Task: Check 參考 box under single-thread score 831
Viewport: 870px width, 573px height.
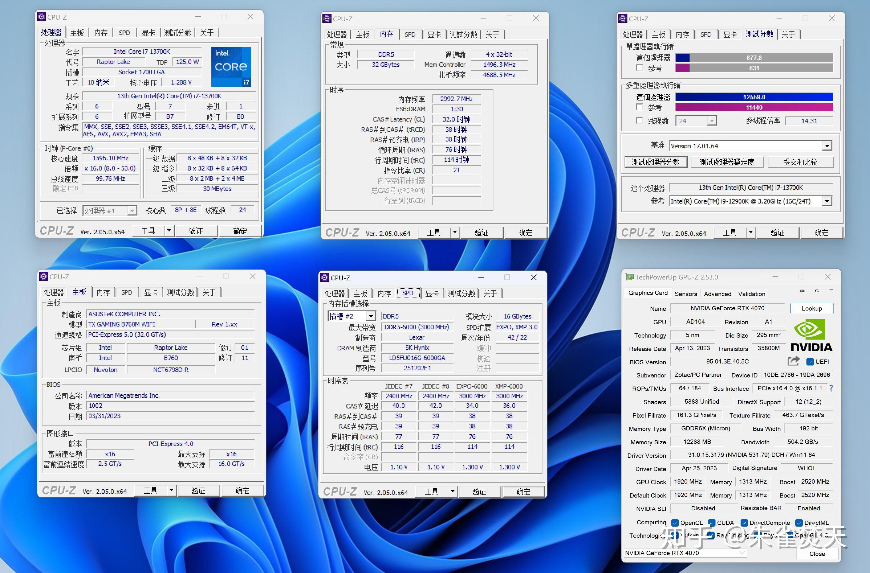Action: coord(639,68)
